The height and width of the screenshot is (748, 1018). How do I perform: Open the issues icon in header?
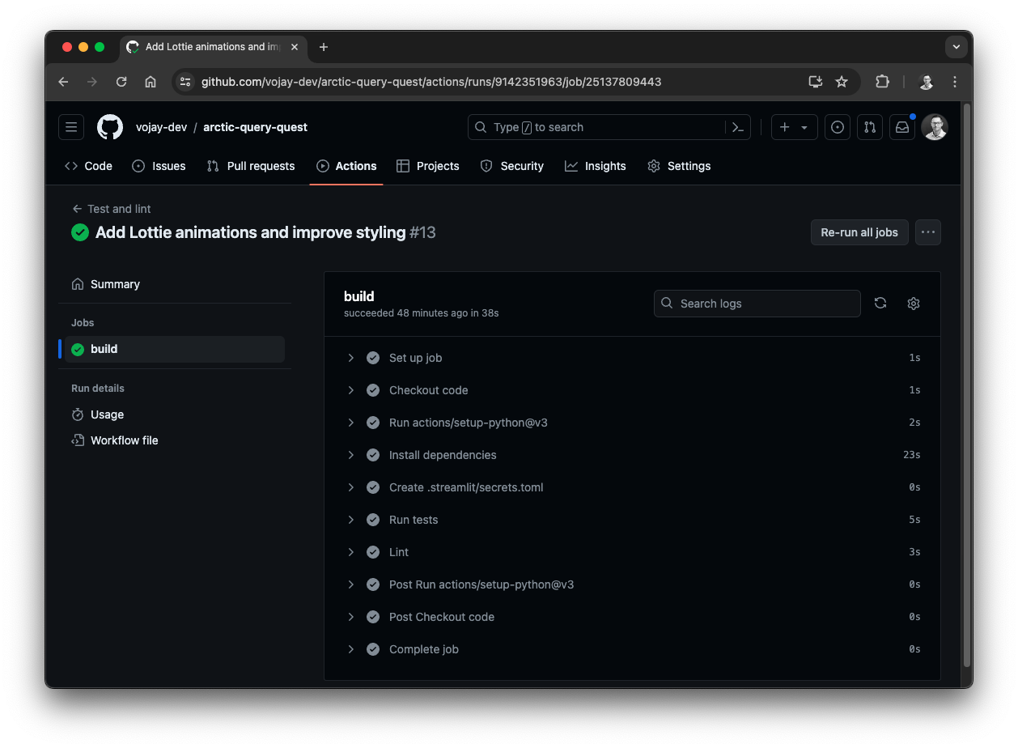point(838,127)
